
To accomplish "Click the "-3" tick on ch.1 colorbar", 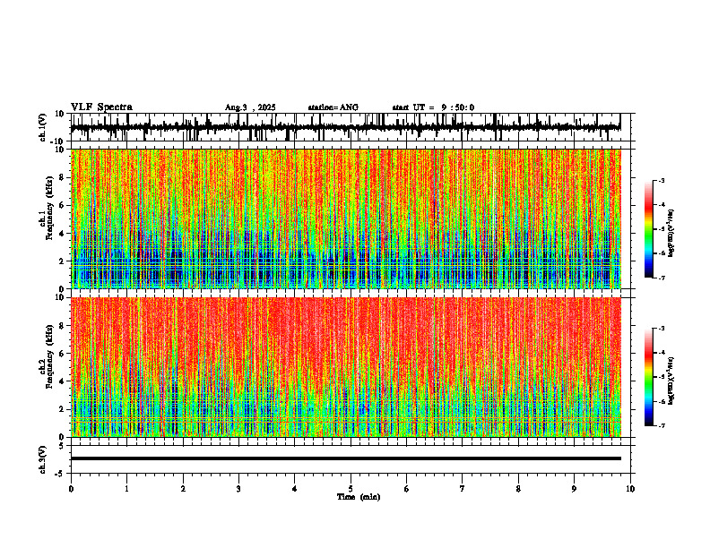I will [x=662, y=180].
